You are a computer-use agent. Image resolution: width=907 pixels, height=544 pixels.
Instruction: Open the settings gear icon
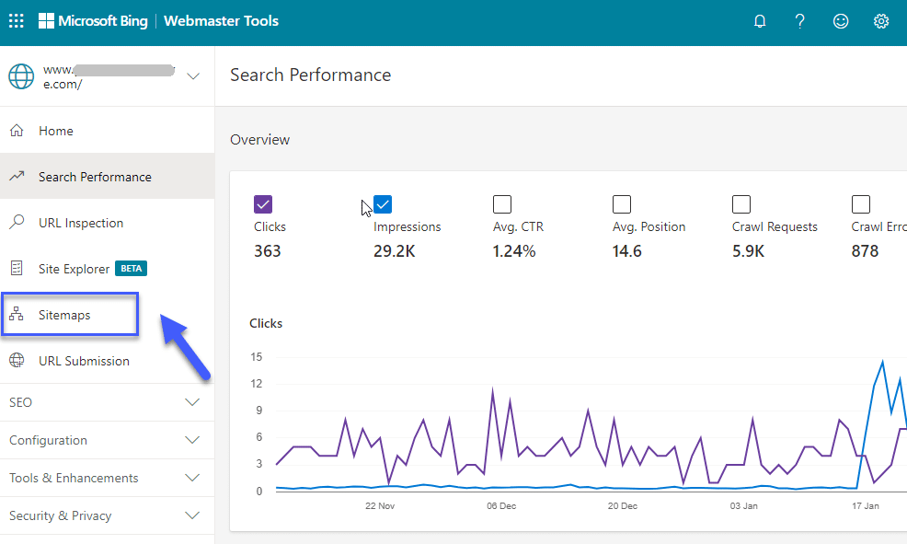[881, 21]
